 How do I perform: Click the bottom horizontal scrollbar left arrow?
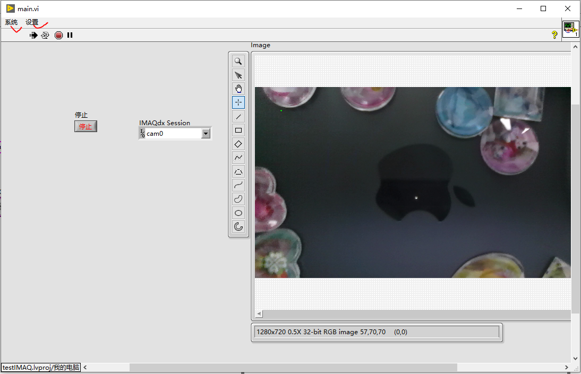(85, 367)
